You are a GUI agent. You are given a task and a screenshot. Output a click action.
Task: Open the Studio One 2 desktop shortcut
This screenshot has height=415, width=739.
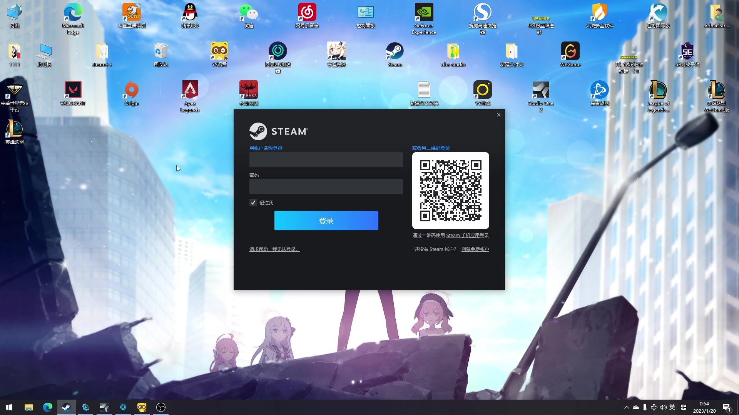pyautogui.click(x=541, y=90)
